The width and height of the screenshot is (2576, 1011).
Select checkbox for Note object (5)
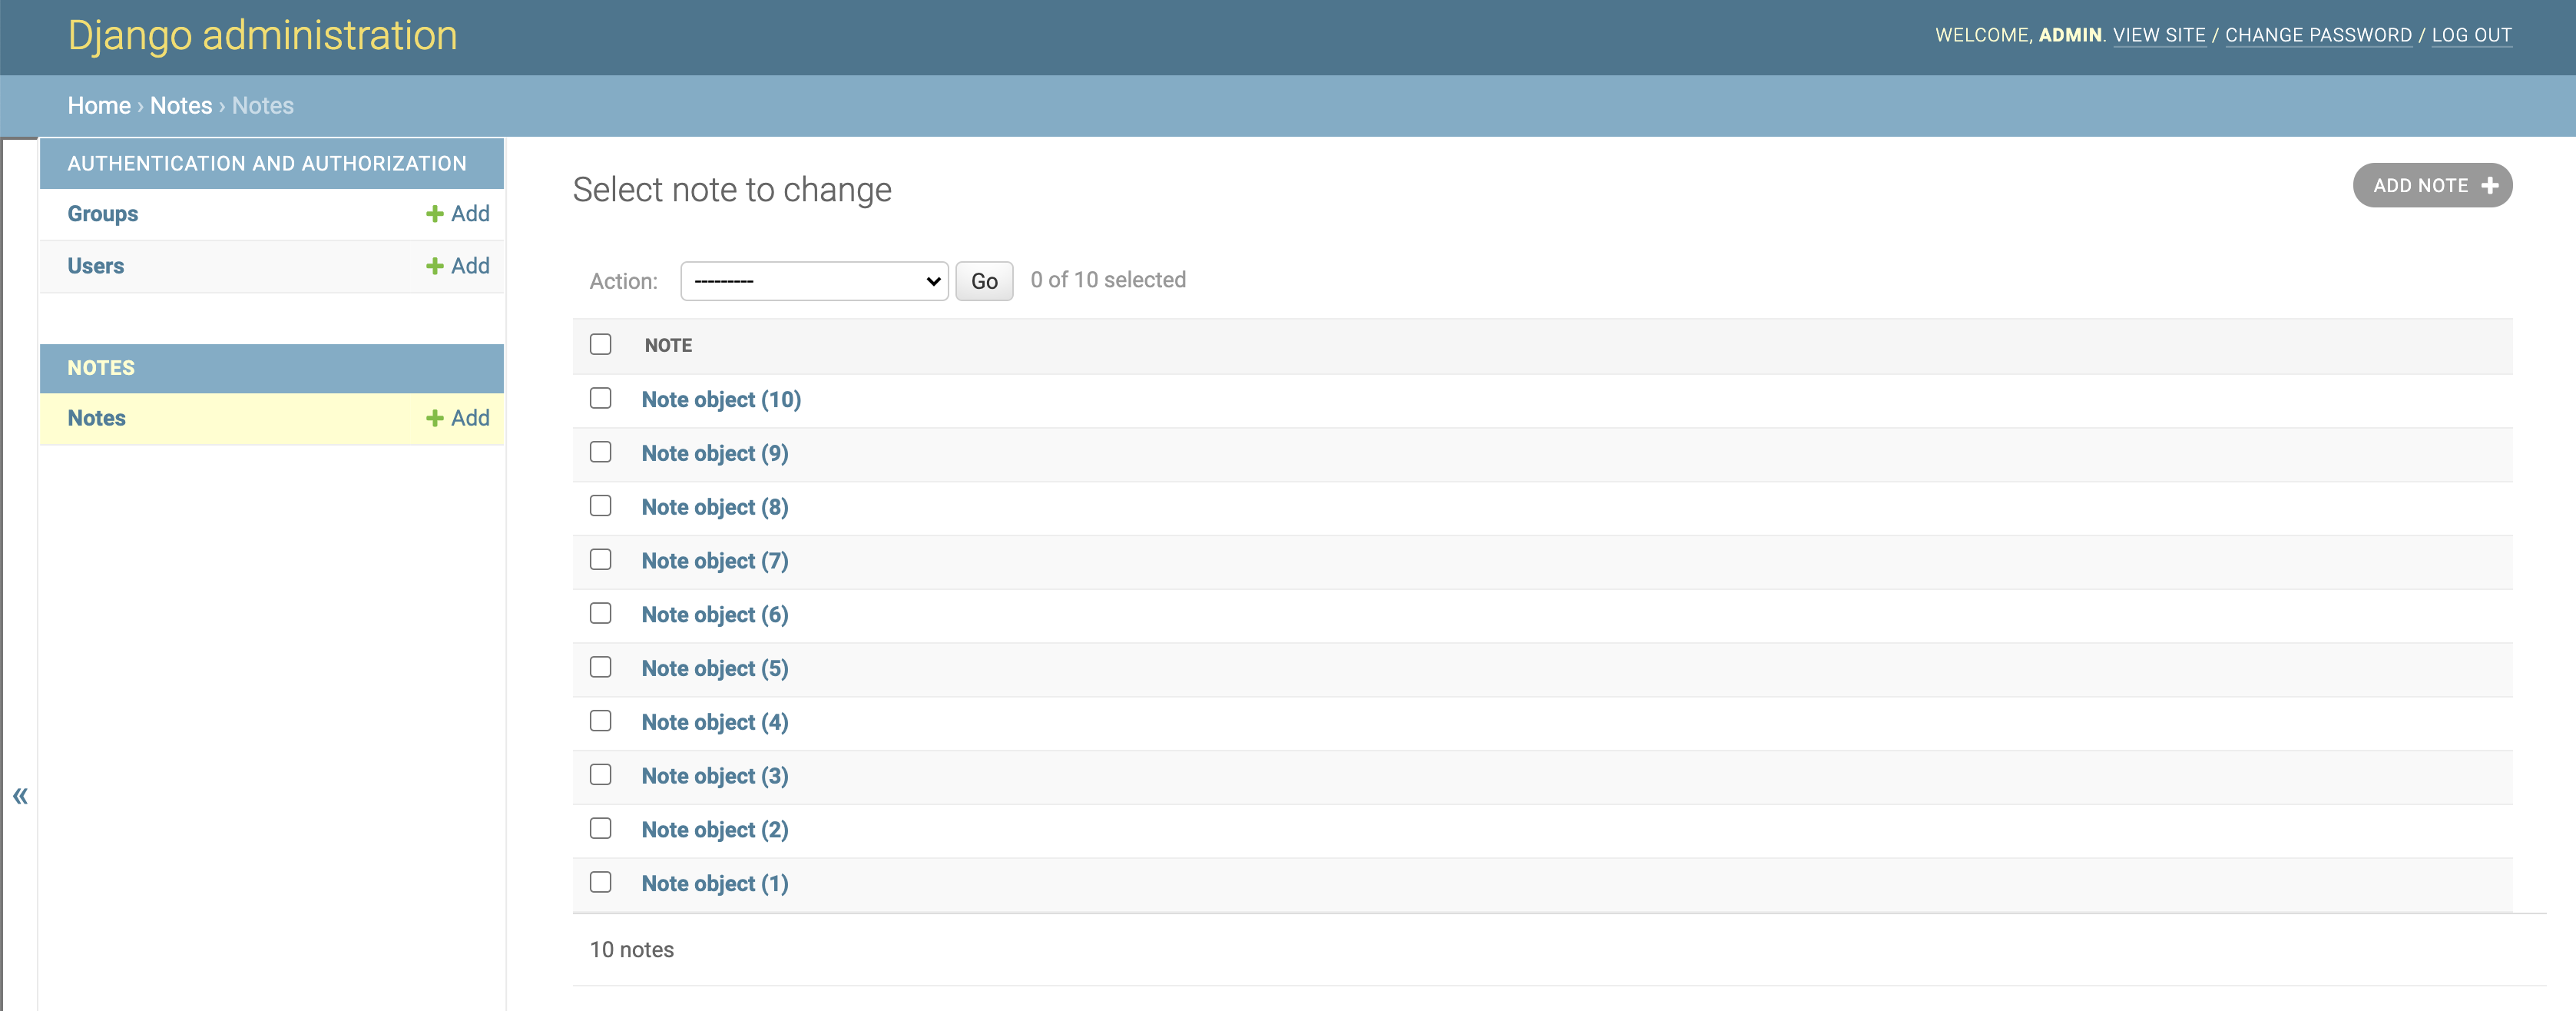click(600, 667)
